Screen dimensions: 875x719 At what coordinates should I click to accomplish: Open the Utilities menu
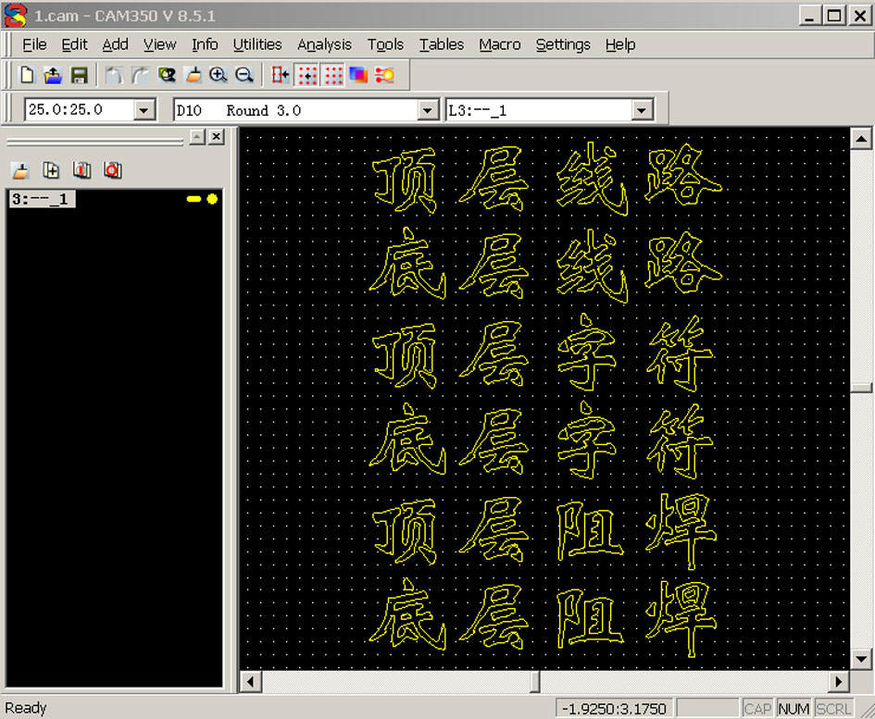256,44
